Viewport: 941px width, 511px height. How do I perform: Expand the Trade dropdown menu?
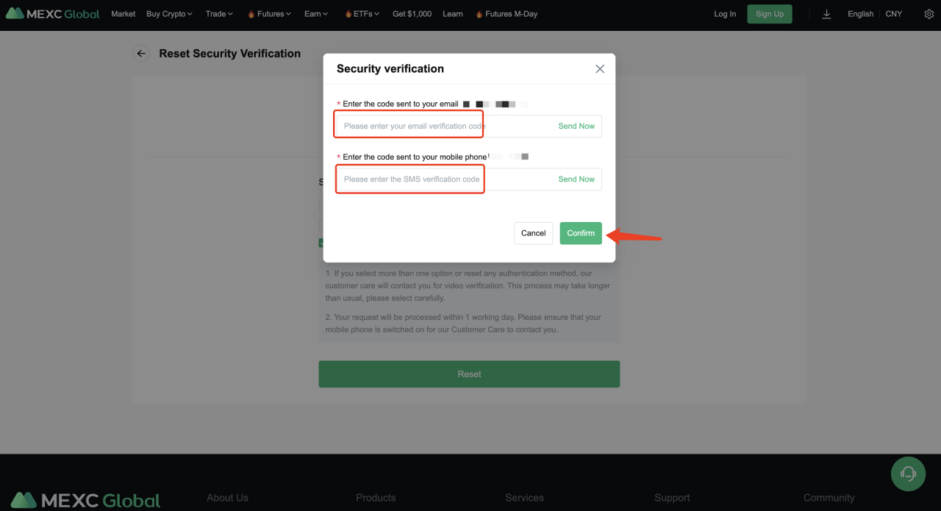[x=219, y=14]
